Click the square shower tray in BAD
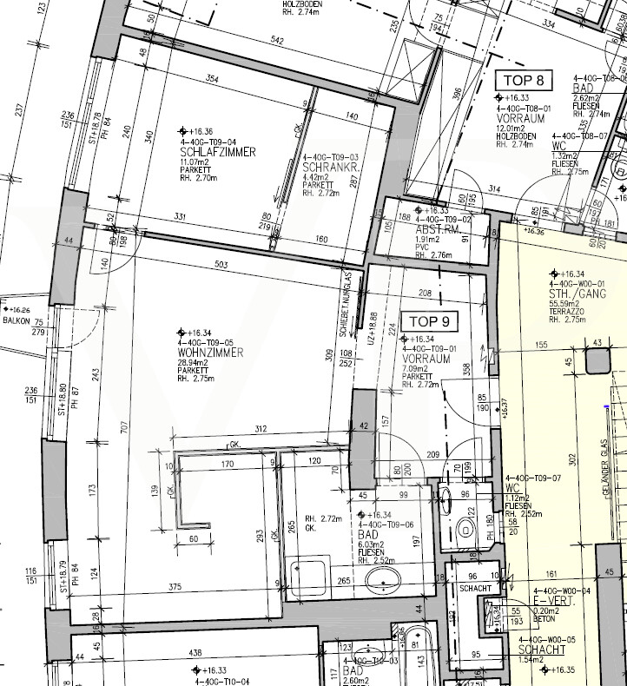The width and height of the screenshot is (627, 686). [308, 576]
